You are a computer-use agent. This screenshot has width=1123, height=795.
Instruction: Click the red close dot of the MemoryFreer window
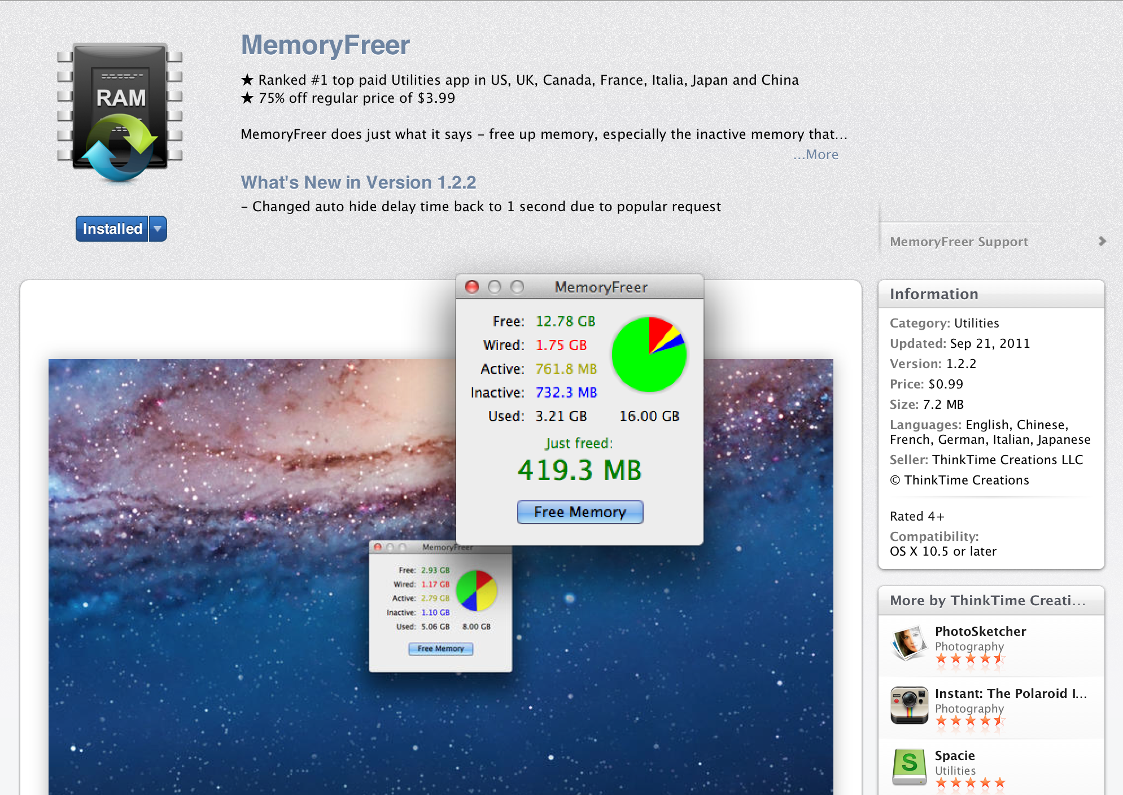click(x=472, y=287)
